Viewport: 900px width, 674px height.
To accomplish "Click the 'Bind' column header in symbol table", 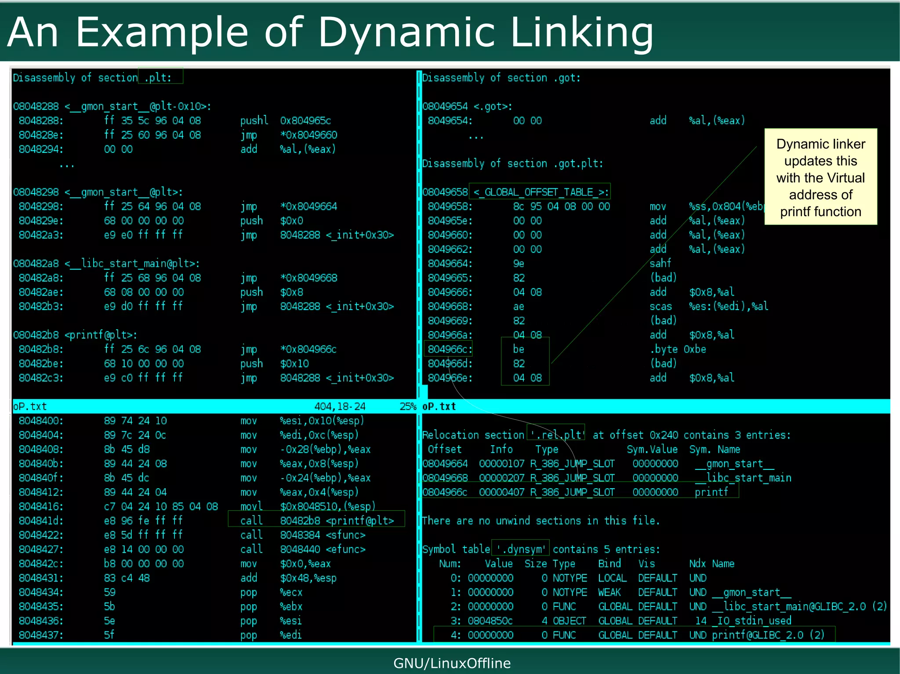I will pyautogui.click(x=610, y=563).
